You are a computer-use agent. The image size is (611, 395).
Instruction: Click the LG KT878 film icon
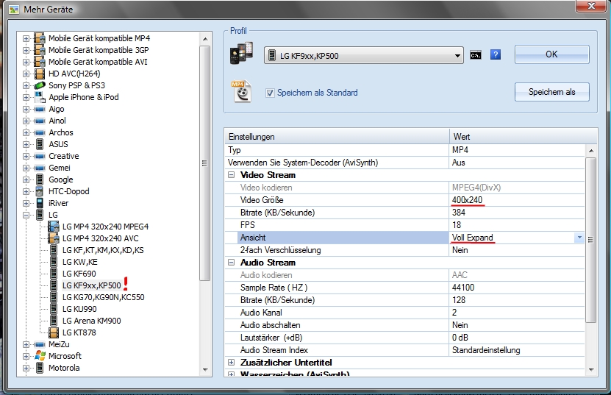[54, 332]
